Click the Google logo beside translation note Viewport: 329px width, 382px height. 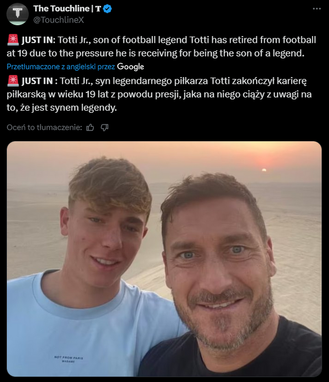(131, 66)
